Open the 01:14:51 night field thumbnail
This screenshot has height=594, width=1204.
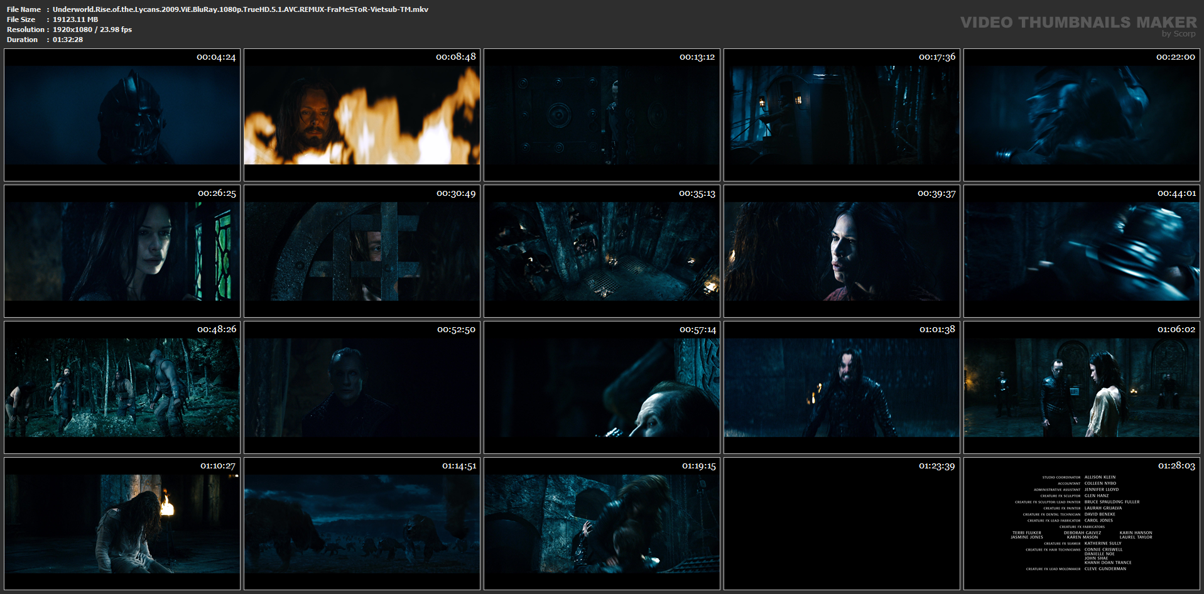pos(362,524)
